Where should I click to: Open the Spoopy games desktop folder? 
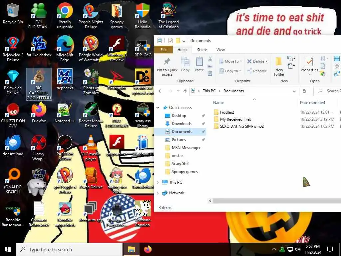pyautogui.click(x=117, y=17)
